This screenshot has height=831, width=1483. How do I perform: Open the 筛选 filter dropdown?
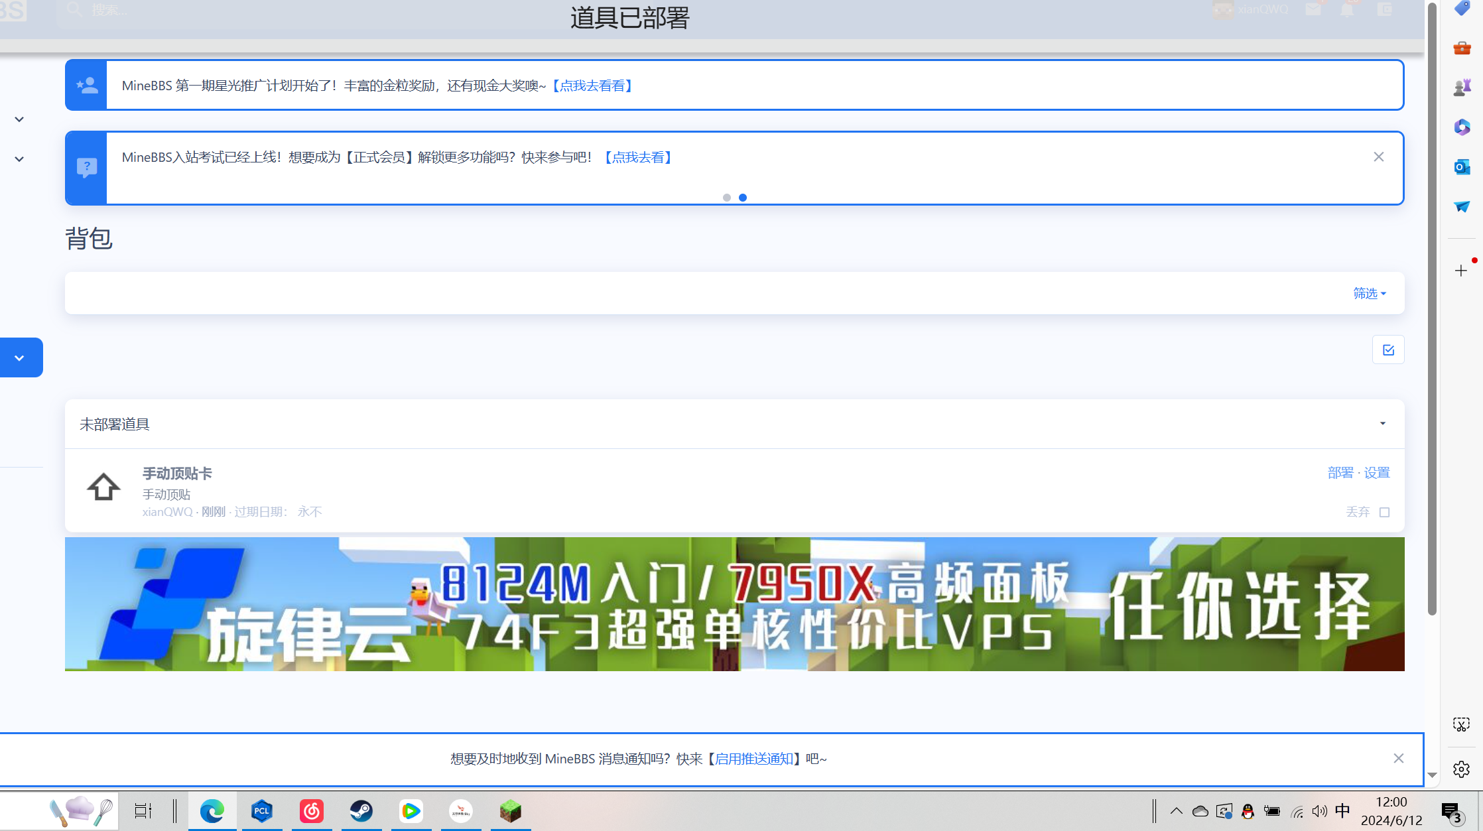(x=1370, y=293)
